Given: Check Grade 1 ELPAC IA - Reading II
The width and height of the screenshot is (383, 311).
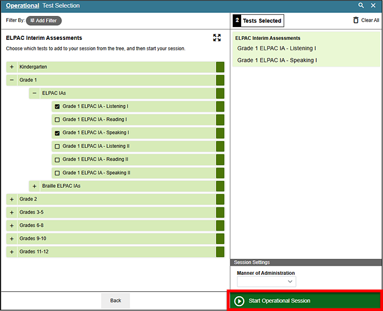Looking at the screenshot, I should click(x=57, y=159).
